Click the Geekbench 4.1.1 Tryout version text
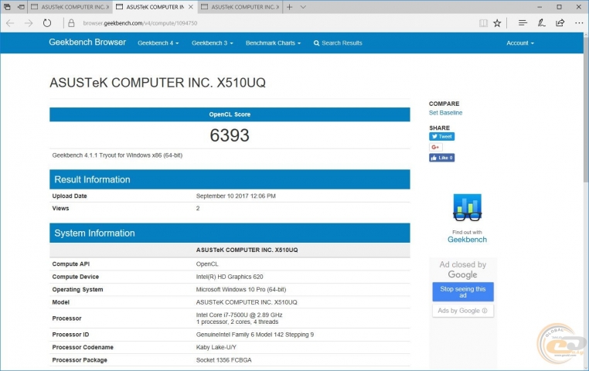Viewport: 589px width, 371px height. click(117, 155)
